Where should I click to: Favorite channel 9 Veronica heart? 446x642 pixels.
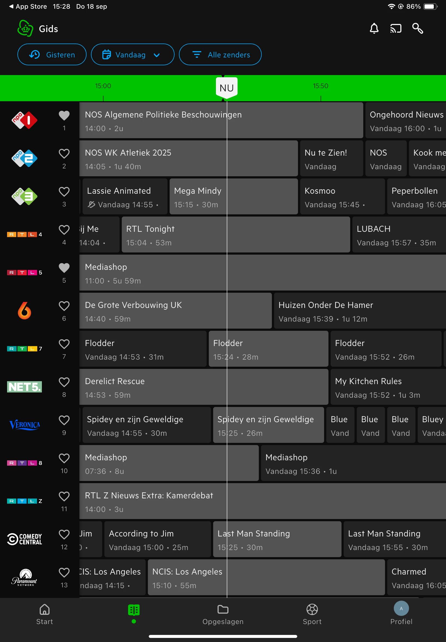[64, 420]
